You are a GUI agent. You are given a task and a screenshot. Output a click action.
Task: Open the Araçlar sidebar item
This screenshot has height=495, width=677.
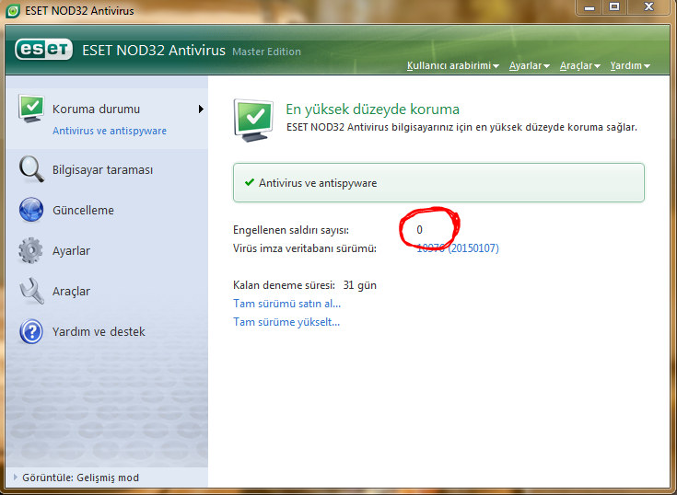coord(71,292)
